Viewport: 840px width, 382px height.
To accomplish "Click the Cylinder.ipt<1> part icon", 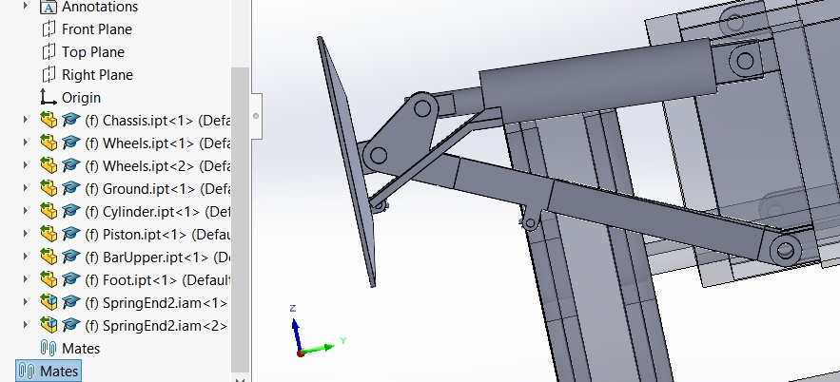I will 49,211.
